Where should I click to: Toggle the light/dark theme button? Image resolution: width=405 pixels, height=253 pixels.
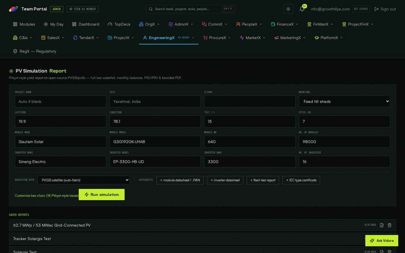click(x=288, y=9)
